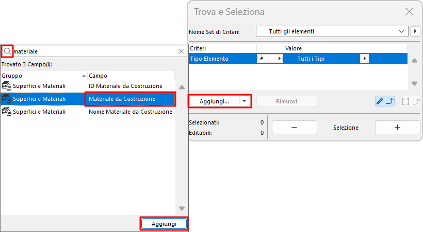
Task: Open the 'è' operator dropdown
Action: (x=270, y=59)
